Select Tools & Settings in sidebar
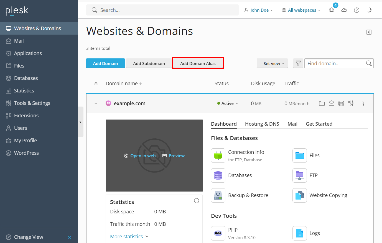The width and height of the screenshot is (382, 243). tap(32, 103)
